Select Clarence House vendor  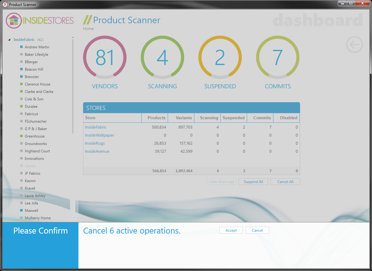coord(38,84)
